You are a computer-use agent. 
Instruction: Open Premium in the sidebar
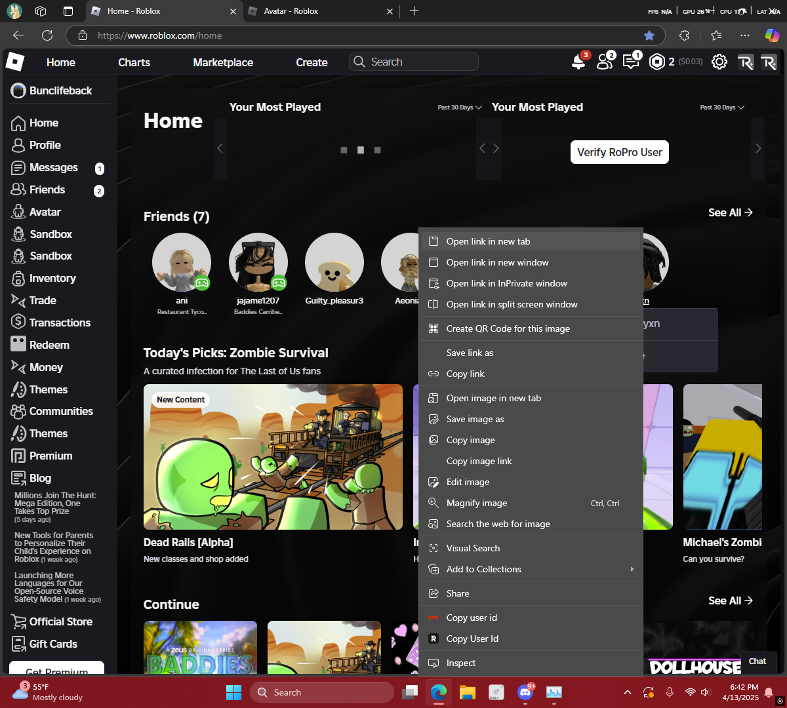pos(42,456)
